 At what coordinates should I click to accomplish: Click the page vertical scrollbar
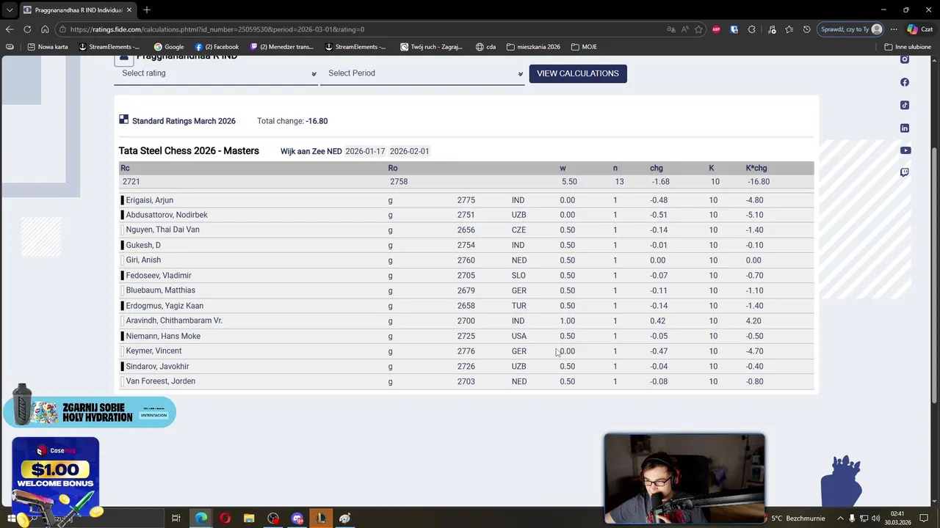click(934, 275)
